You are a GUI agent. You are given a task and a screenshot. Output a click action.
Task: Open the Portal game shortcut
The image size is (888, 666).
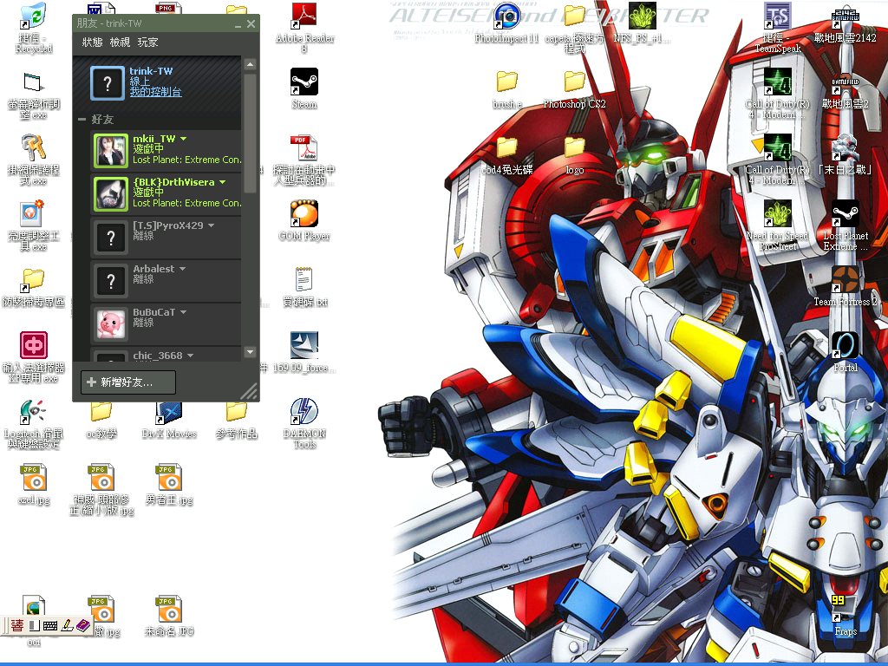[845, 346]
